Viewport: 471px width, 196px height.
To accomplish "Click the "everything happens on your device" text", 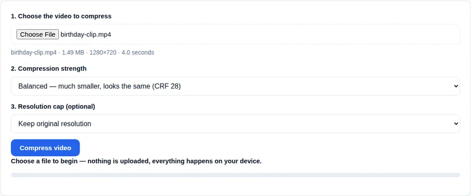I will [207, 161].
